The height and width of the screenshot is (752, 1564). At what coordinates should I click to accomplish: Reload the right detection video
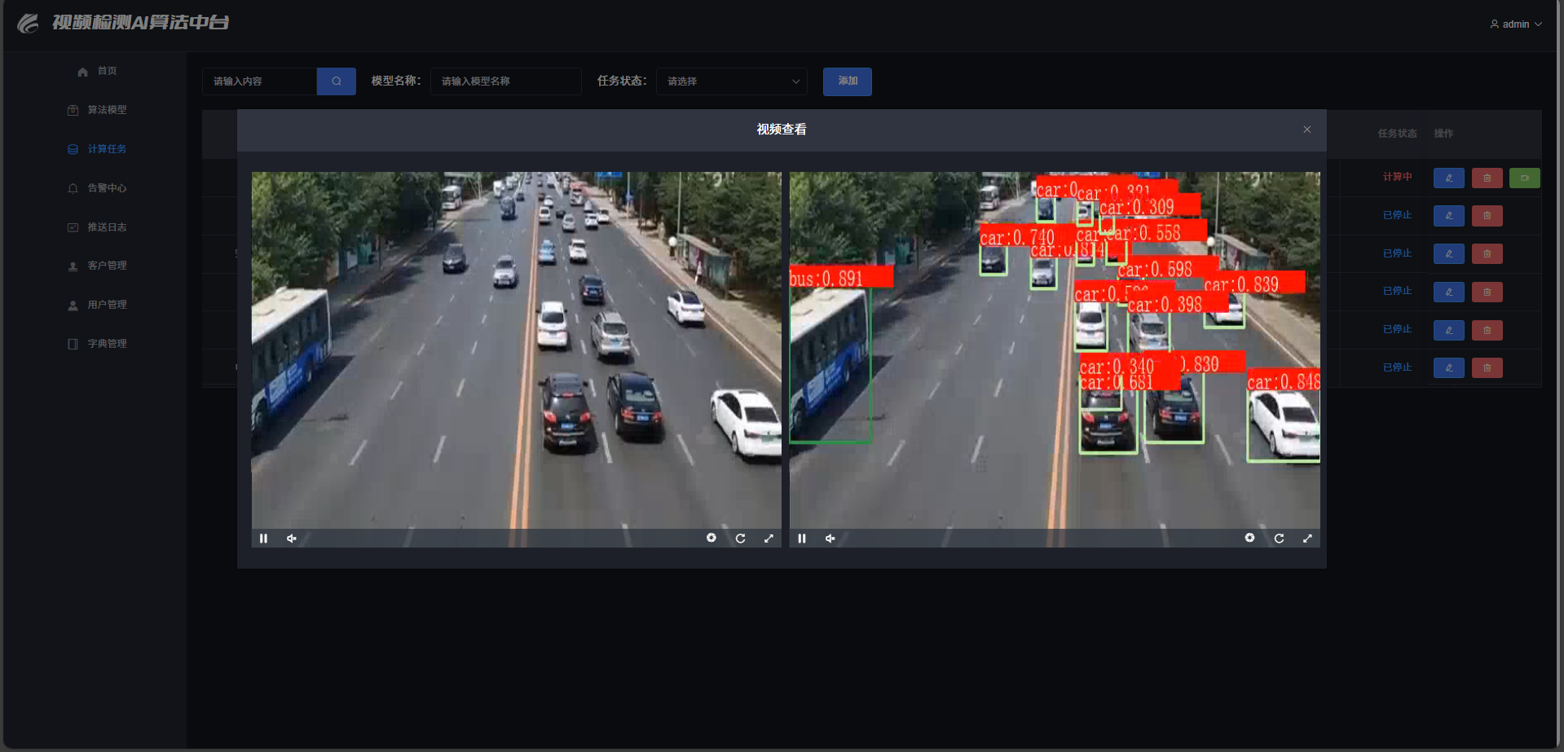click(1279, 539)
